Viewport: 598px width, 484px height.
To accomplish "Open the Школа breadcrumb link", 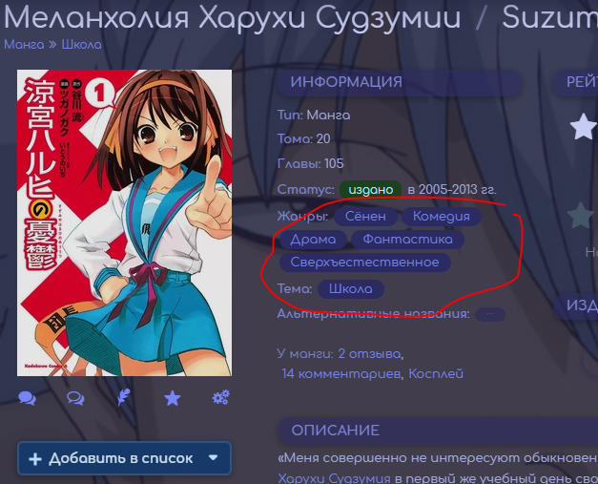I will [x=81, y=45].
